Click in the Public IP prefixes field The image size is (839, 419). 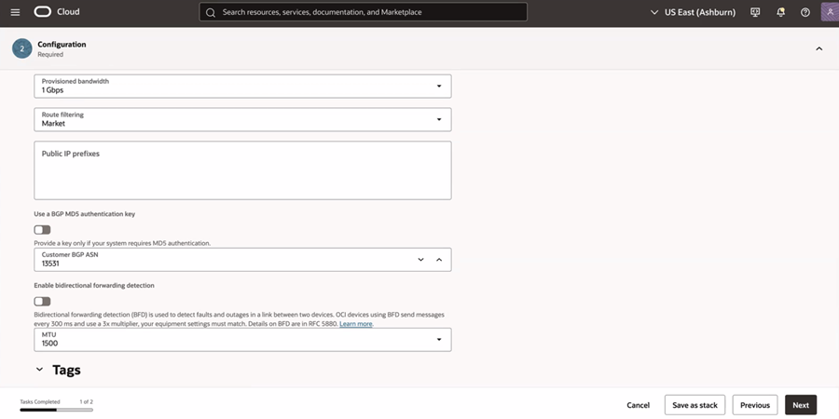[x=242, y=170]
